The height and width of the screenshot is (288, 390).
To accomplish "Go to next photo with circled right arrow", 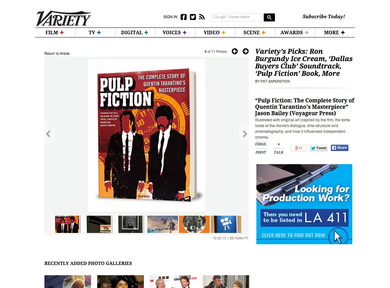I will tap(246, 51).
